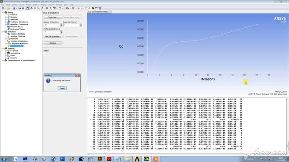289x162 pixels.
Task: Expand the Parameters & Customization node
Action: (3, 60)
